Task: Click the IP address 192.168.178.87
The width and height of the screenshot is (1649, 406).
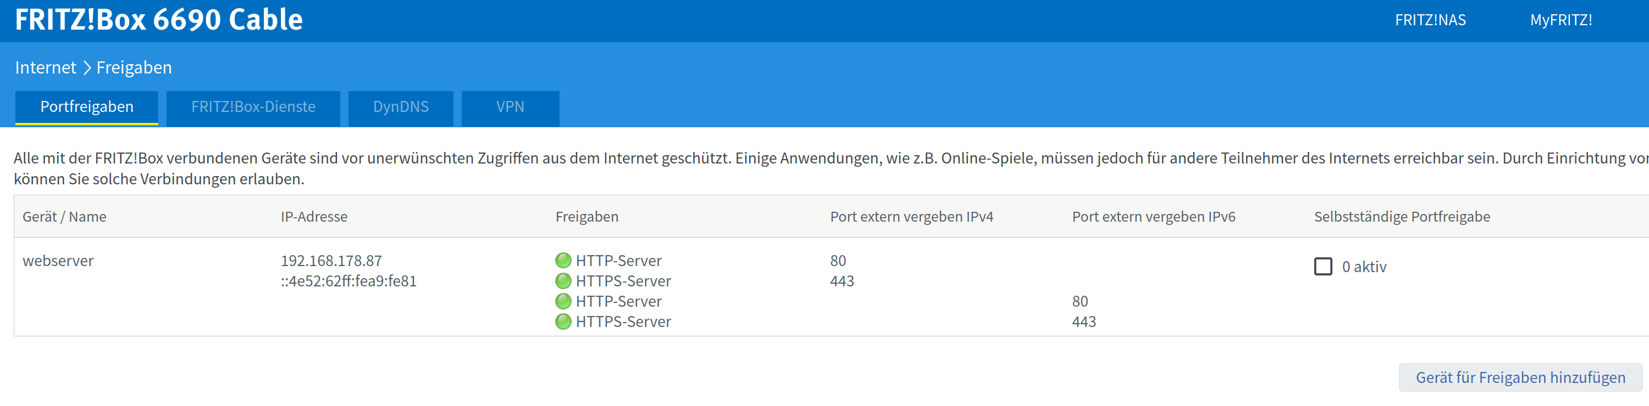Action: [331, 261]
